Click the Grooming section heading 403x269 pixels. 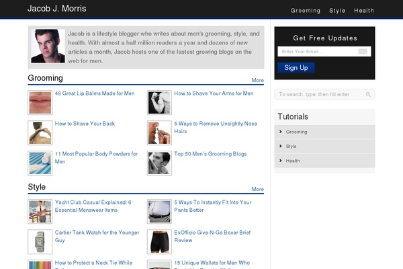coord(45,78)
